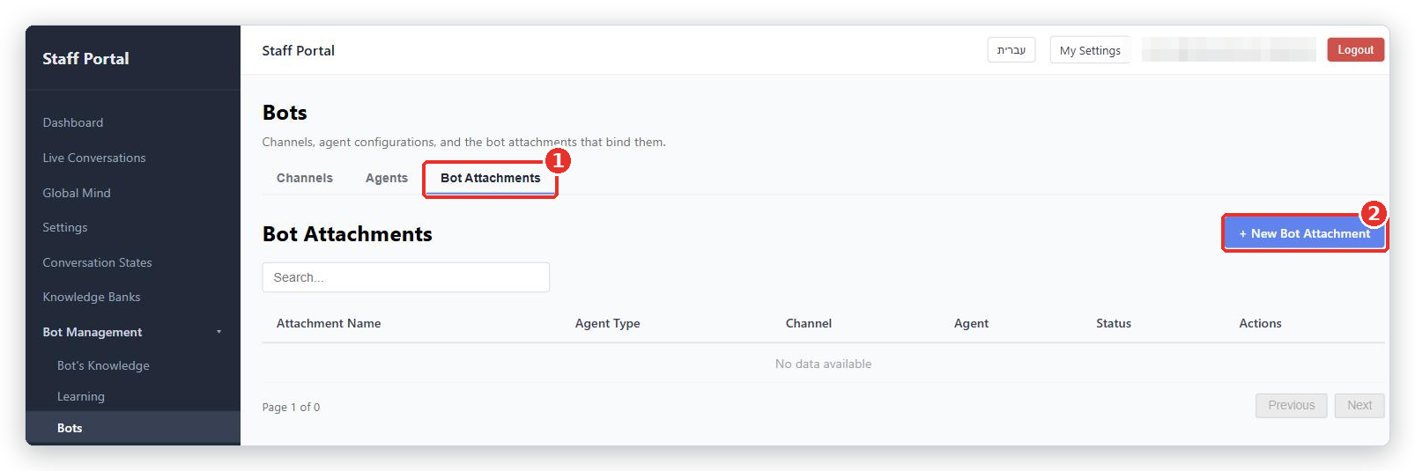Click the Bots page heading
This screenshot has height=471, width=1415.
pyautogui.click(x=285, y=113)
